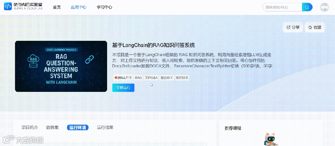Click the magnifier search button
The image size is (335, 146).
tap(307, 7)
